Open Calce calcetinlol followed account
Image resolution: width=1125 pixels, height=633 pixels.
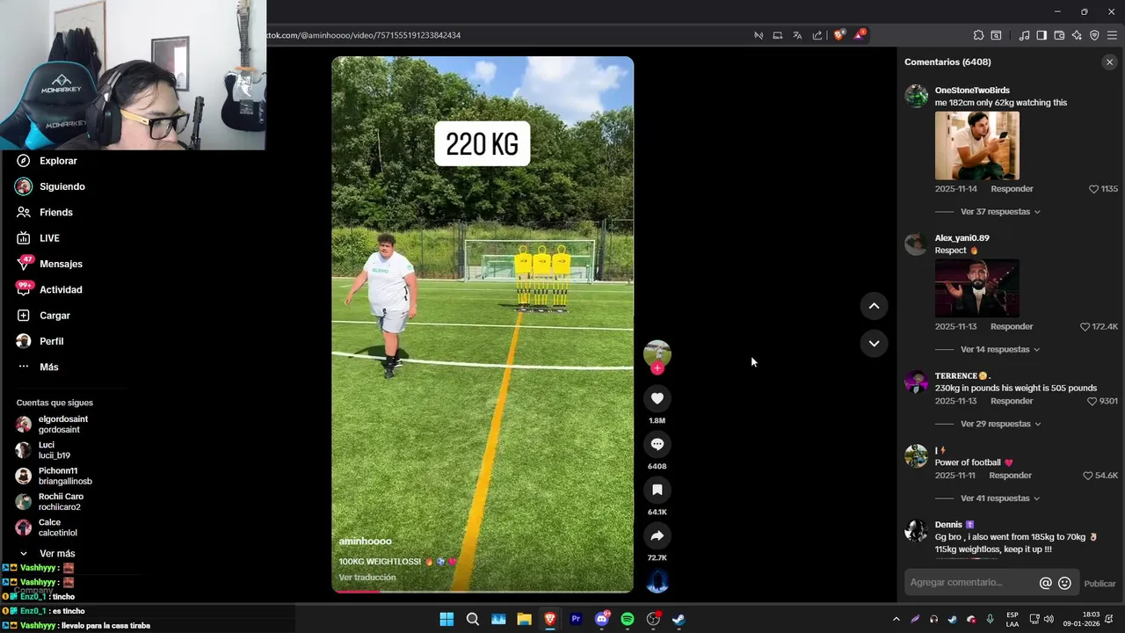(47, 527)
